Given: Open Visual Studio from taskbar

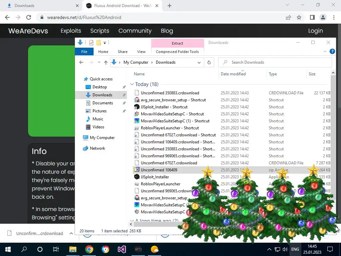Looking at the screenshot, I should [122, 249].
